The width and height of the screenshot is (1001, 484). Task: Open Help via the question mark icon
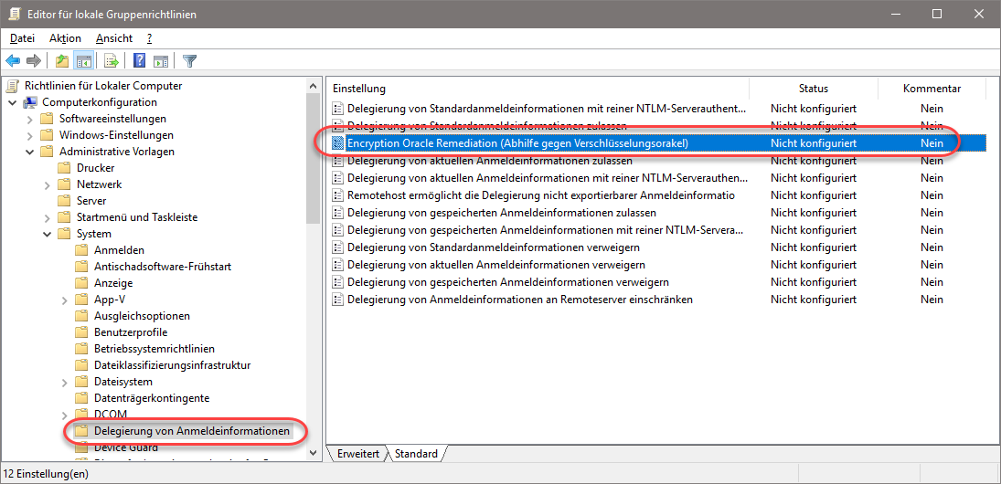tap(140, 61)
